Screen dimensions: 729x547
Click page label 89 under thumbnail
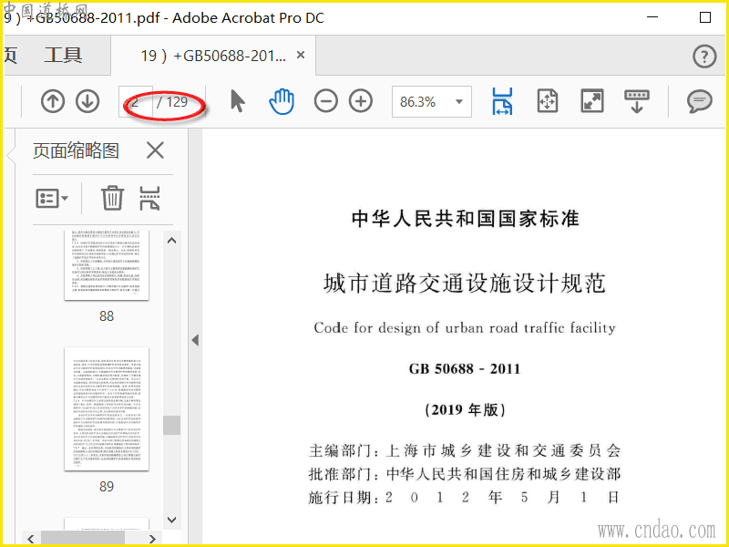[x=107, y=487]
